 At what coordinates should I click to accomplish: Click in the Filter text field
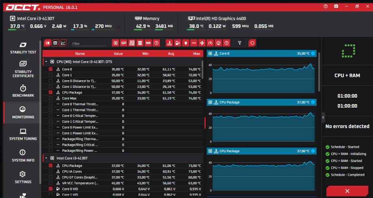pos(88,43)
